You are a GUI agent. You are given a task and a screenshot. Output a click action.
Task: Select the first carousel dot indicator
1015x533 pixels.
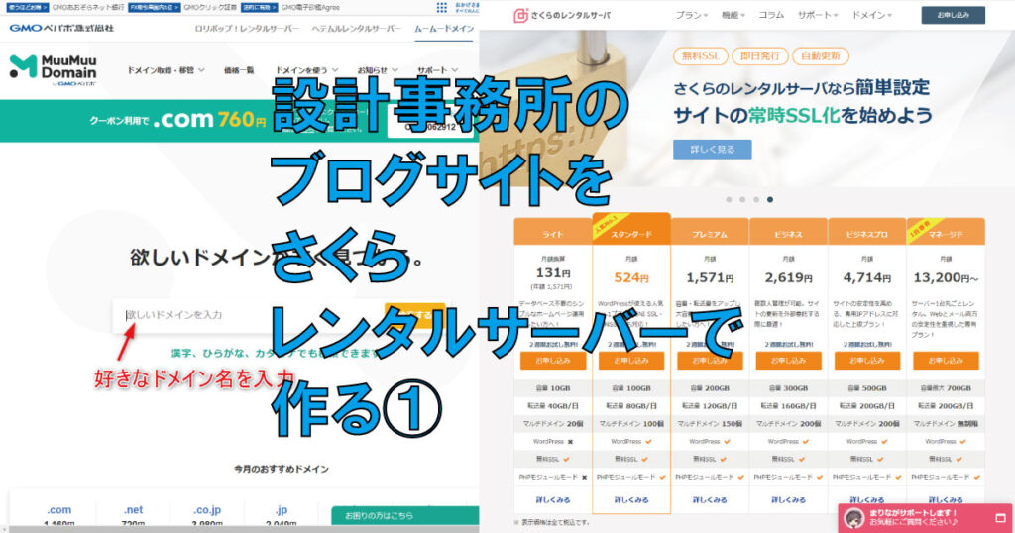tap(729, 200)
